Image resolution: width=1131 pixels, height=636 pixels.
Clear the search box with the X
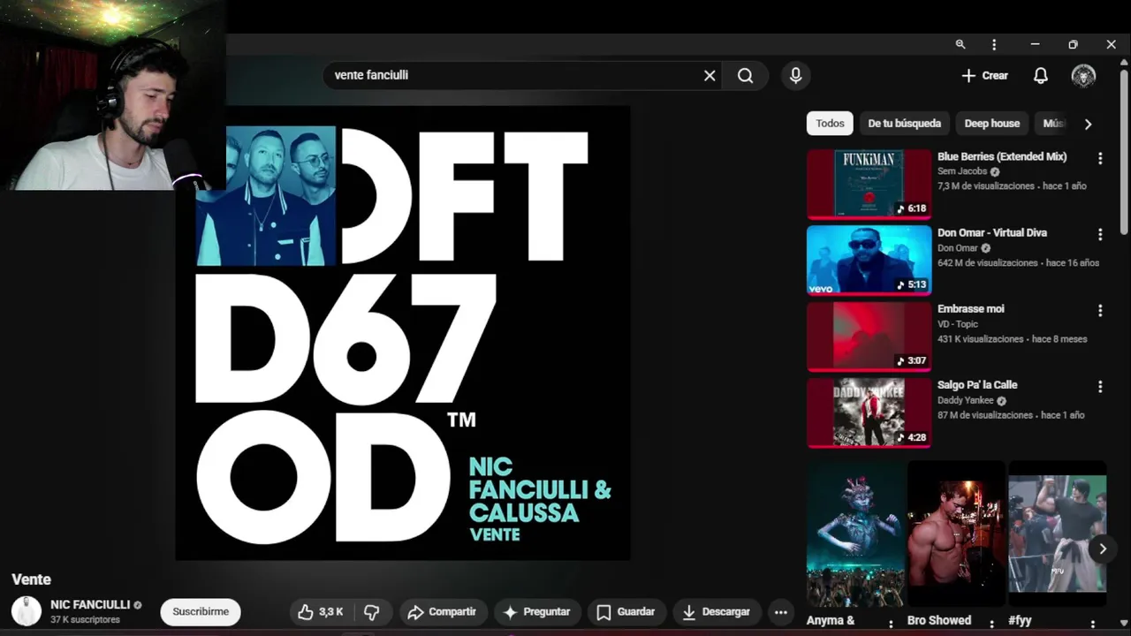pyautogui.click(x=710, y=76)
